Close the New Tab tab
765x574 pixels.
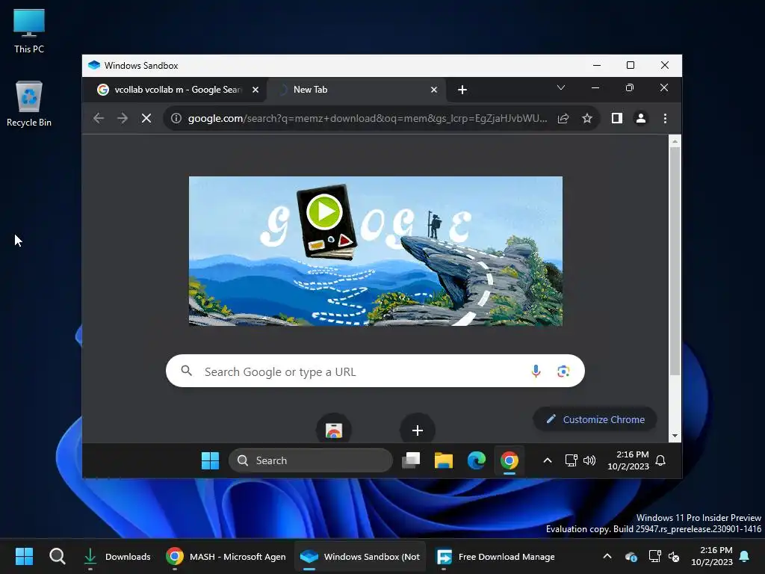click(x=434, y=90)
